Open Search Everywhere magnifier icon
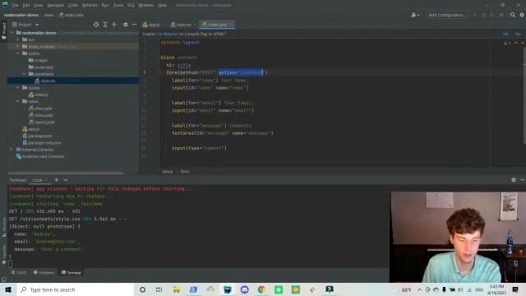Screen dimensions: 526x296 pyautogui.click(x=513, y=15)
